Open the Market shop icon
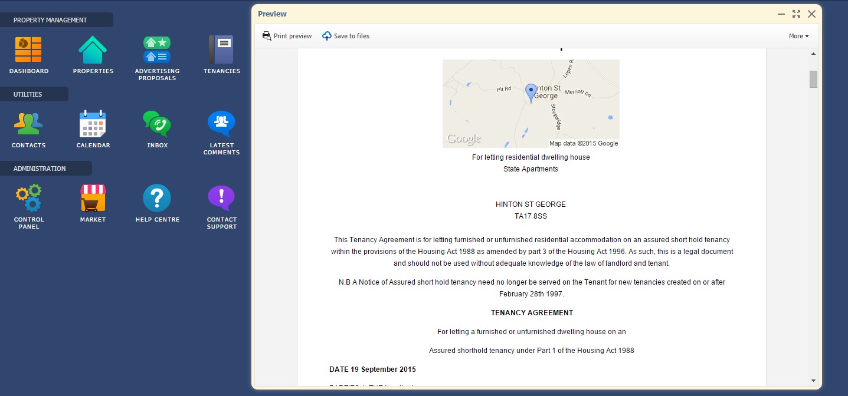This screenshot has height=396, width=848. tap(93, 198)
